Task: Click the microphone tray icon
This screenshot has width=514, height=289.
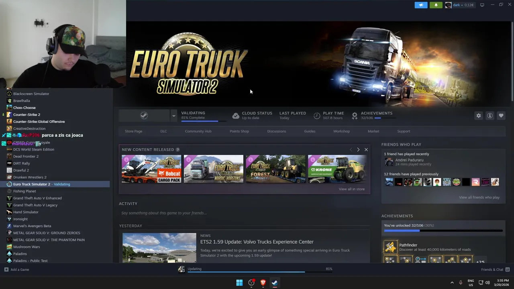Action: point(461,283)
